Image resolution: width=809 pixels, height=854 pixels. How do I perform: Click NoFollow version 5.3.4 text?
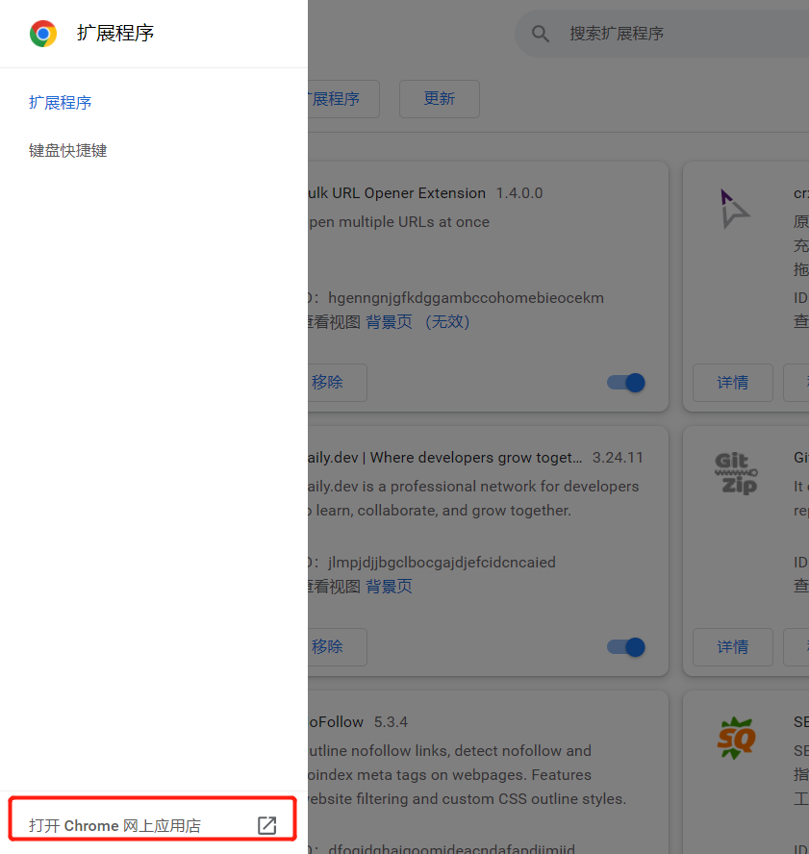tap(391, 721)
